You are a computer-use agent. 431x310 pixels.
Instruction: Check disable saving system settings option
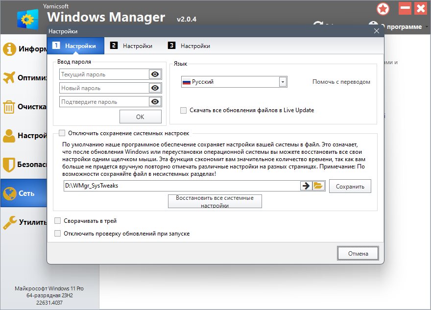[x=62, y=133]
